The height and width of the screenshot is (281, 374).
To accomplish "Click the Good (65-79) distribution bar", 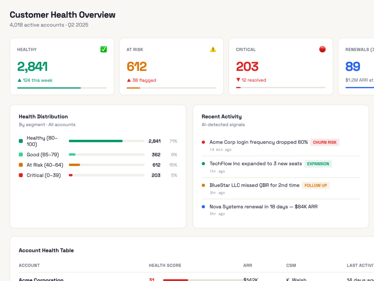I will (x=107, y=155).
